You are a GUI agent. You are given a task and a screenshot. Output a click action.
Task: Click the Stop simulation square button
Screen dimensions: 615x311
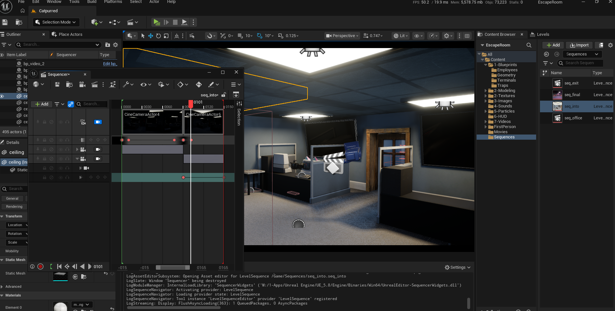(175, 22)
